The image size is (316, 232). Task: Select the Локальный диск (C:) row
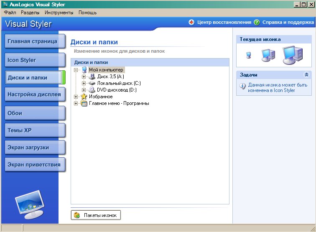[x=119, y=83]
